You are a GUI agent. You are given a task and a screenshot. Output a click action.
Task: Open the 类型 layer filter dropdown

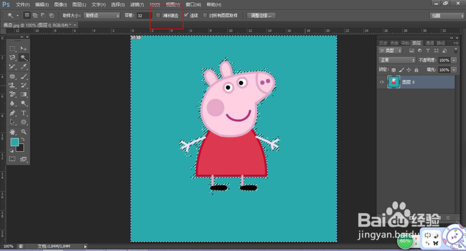pos(390,50)
